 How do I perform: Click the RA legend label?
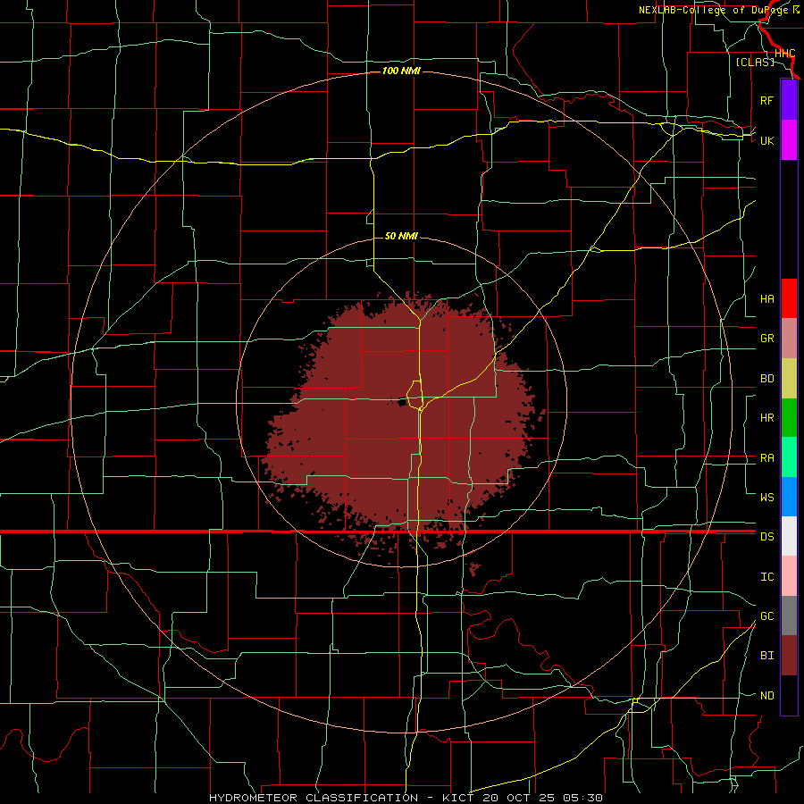(767, 458)
